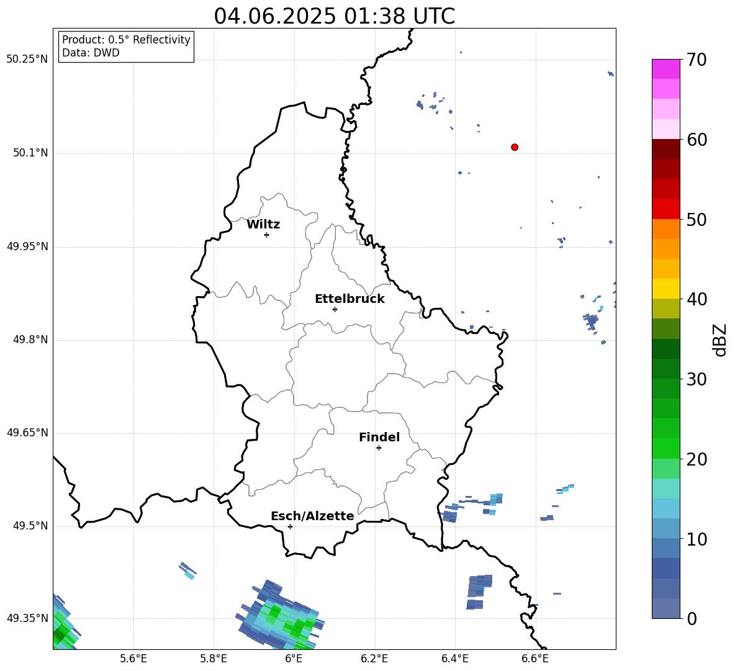This screenshot has width=735, height=671.
Task: Click the 50.25°N latitude tick label
Action: pyautogui.click(x=27, y=60)
